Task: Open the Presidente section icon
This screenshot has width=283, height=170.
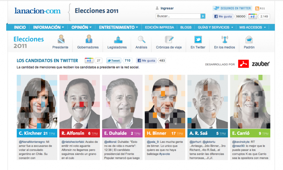Action: (61, 39)
